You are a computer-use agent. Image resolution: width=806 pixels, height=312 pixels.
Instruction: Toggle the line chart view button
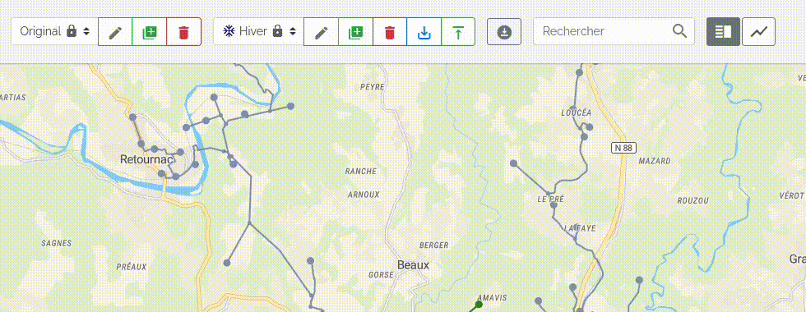point(758,32)
